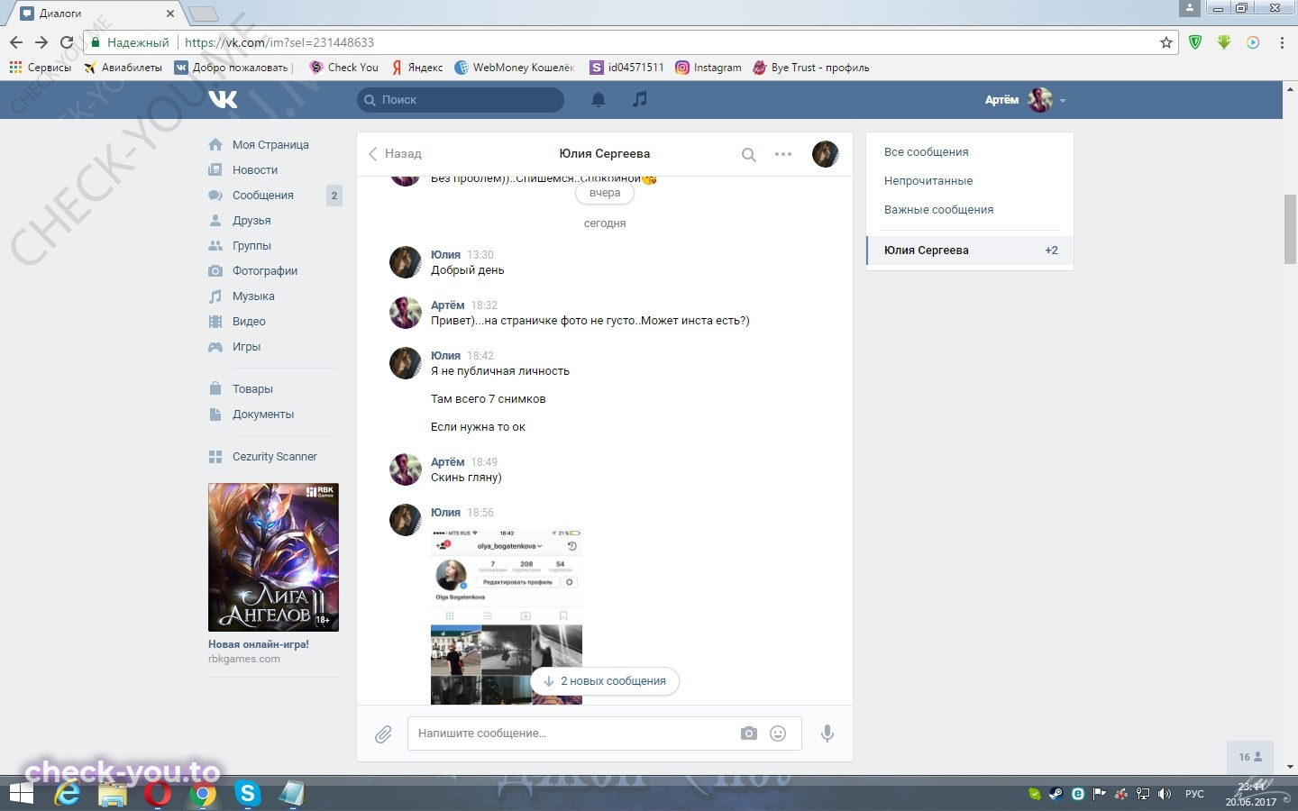Open the Авиабилеты bookmark
The height and width of the screenshot is (811, 1298).
click(123, 68)
